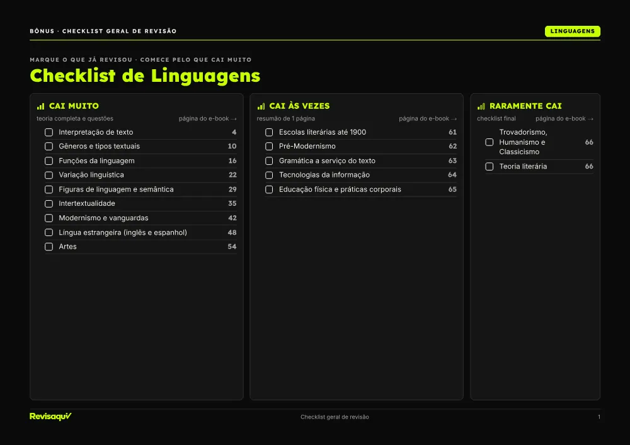Image resolution: width=630 pixels, height=445 pixels.
Task: Select the 'teoria completa e questões' subtitle
Action: point(75,119)
